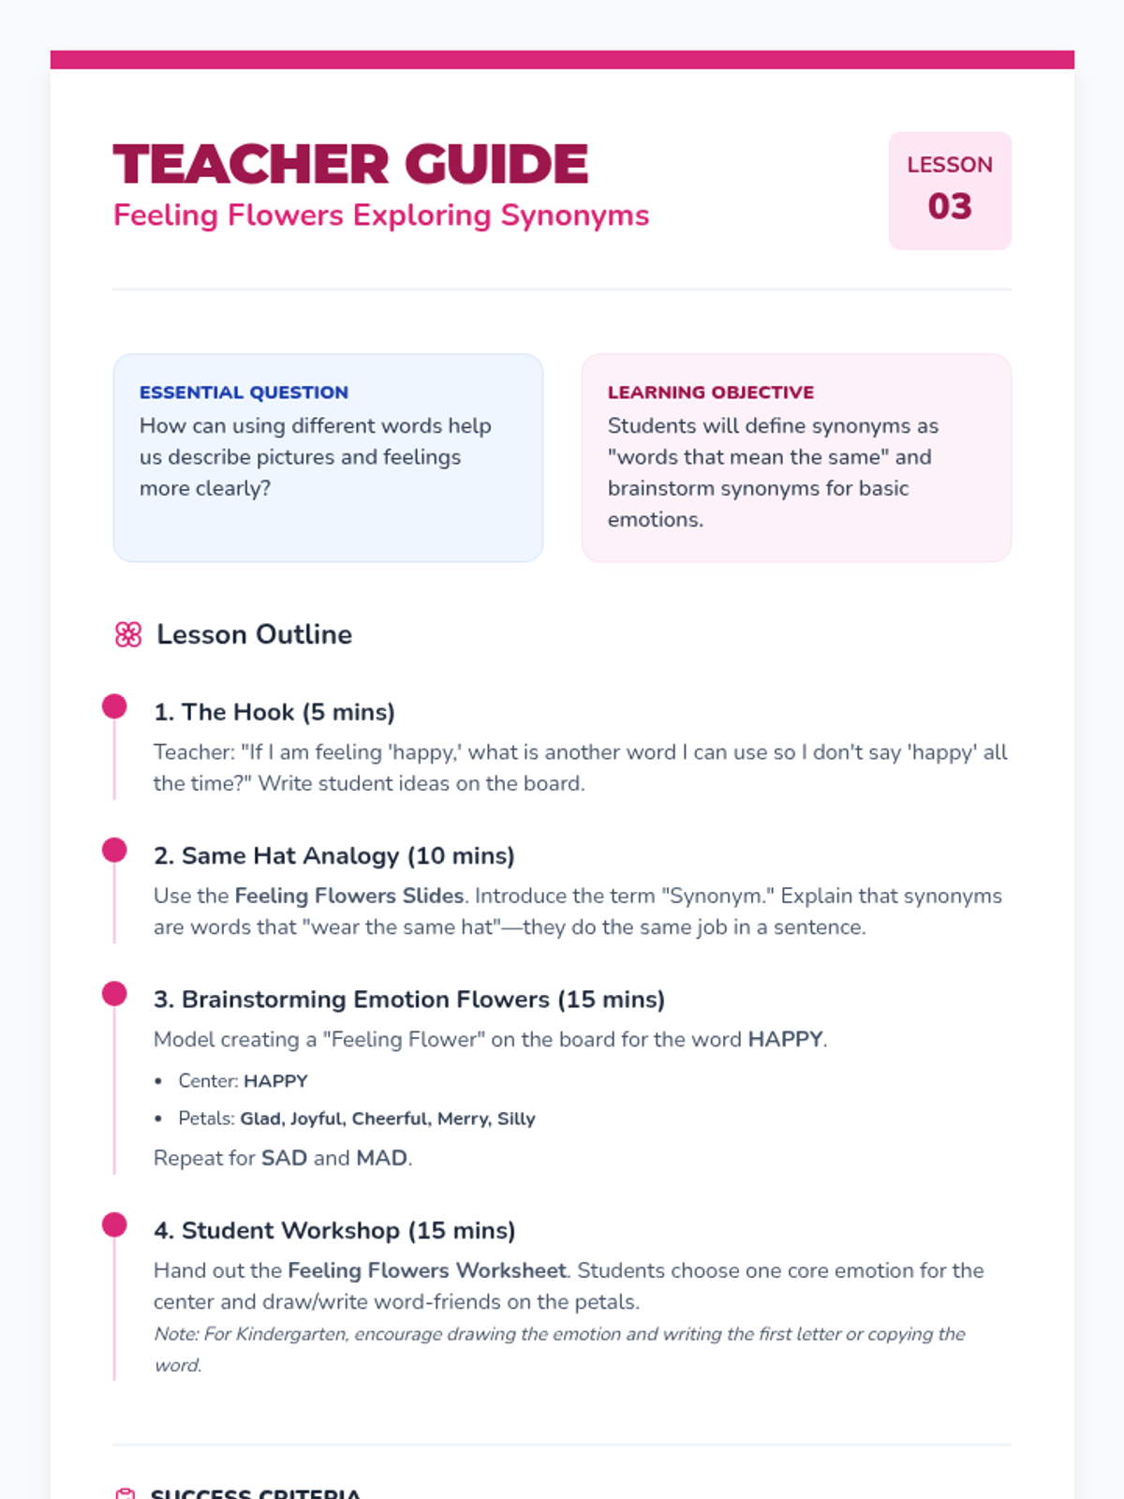
Task: Click the heading "1. The Hook (5 mins)"
Action: click(x=274, y=712)
